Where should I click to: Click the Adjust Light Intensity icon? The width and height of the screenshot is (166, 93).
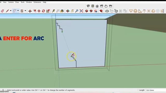tap(162, 11)
